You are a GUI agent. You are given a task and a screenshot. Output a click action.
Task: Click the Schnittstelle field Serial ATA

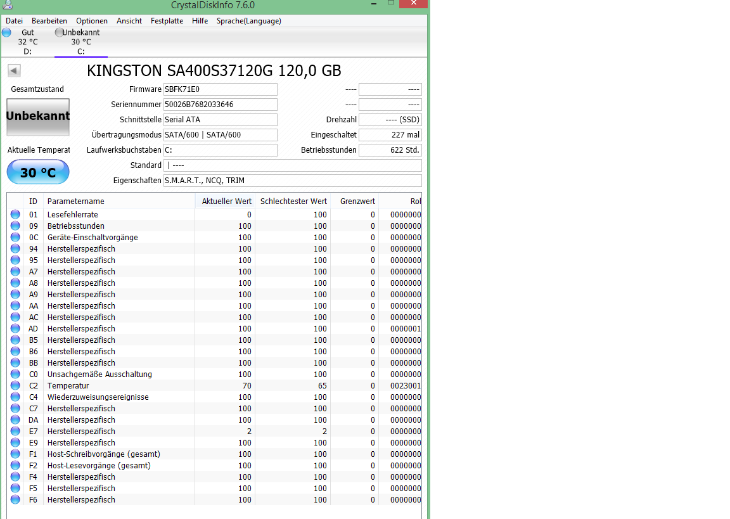point(221,120)
